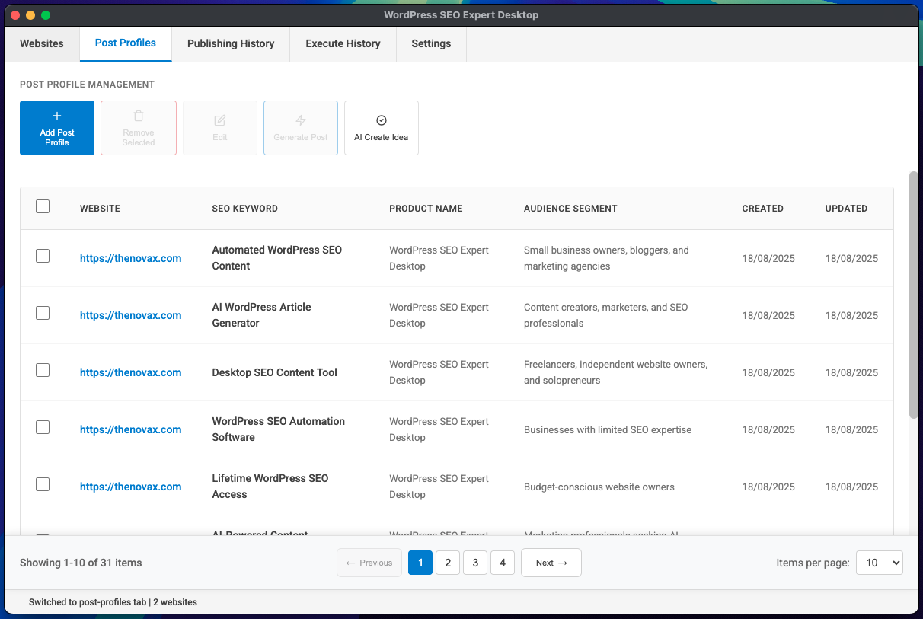Click the PRODUCT NAME column header
923x619 pixels.
426,209
